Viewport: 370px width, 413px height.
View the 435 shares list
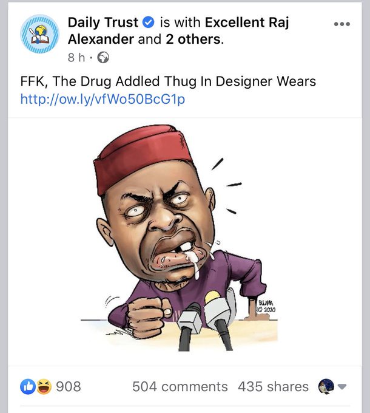(273, 387)
